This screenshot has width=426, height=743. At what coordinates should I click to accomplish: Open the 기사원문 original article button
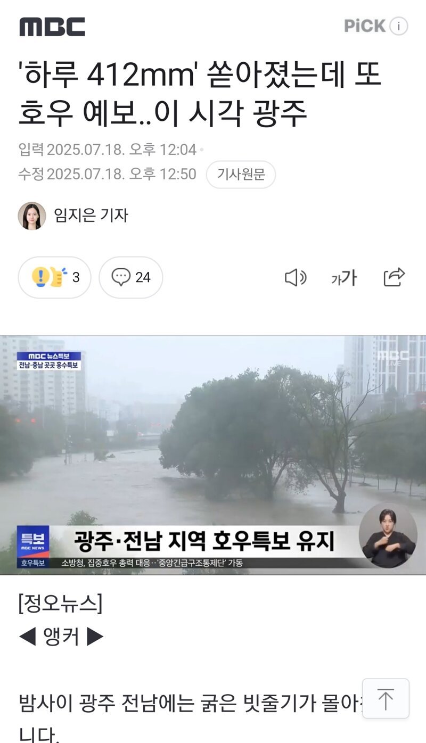(241, 175)
